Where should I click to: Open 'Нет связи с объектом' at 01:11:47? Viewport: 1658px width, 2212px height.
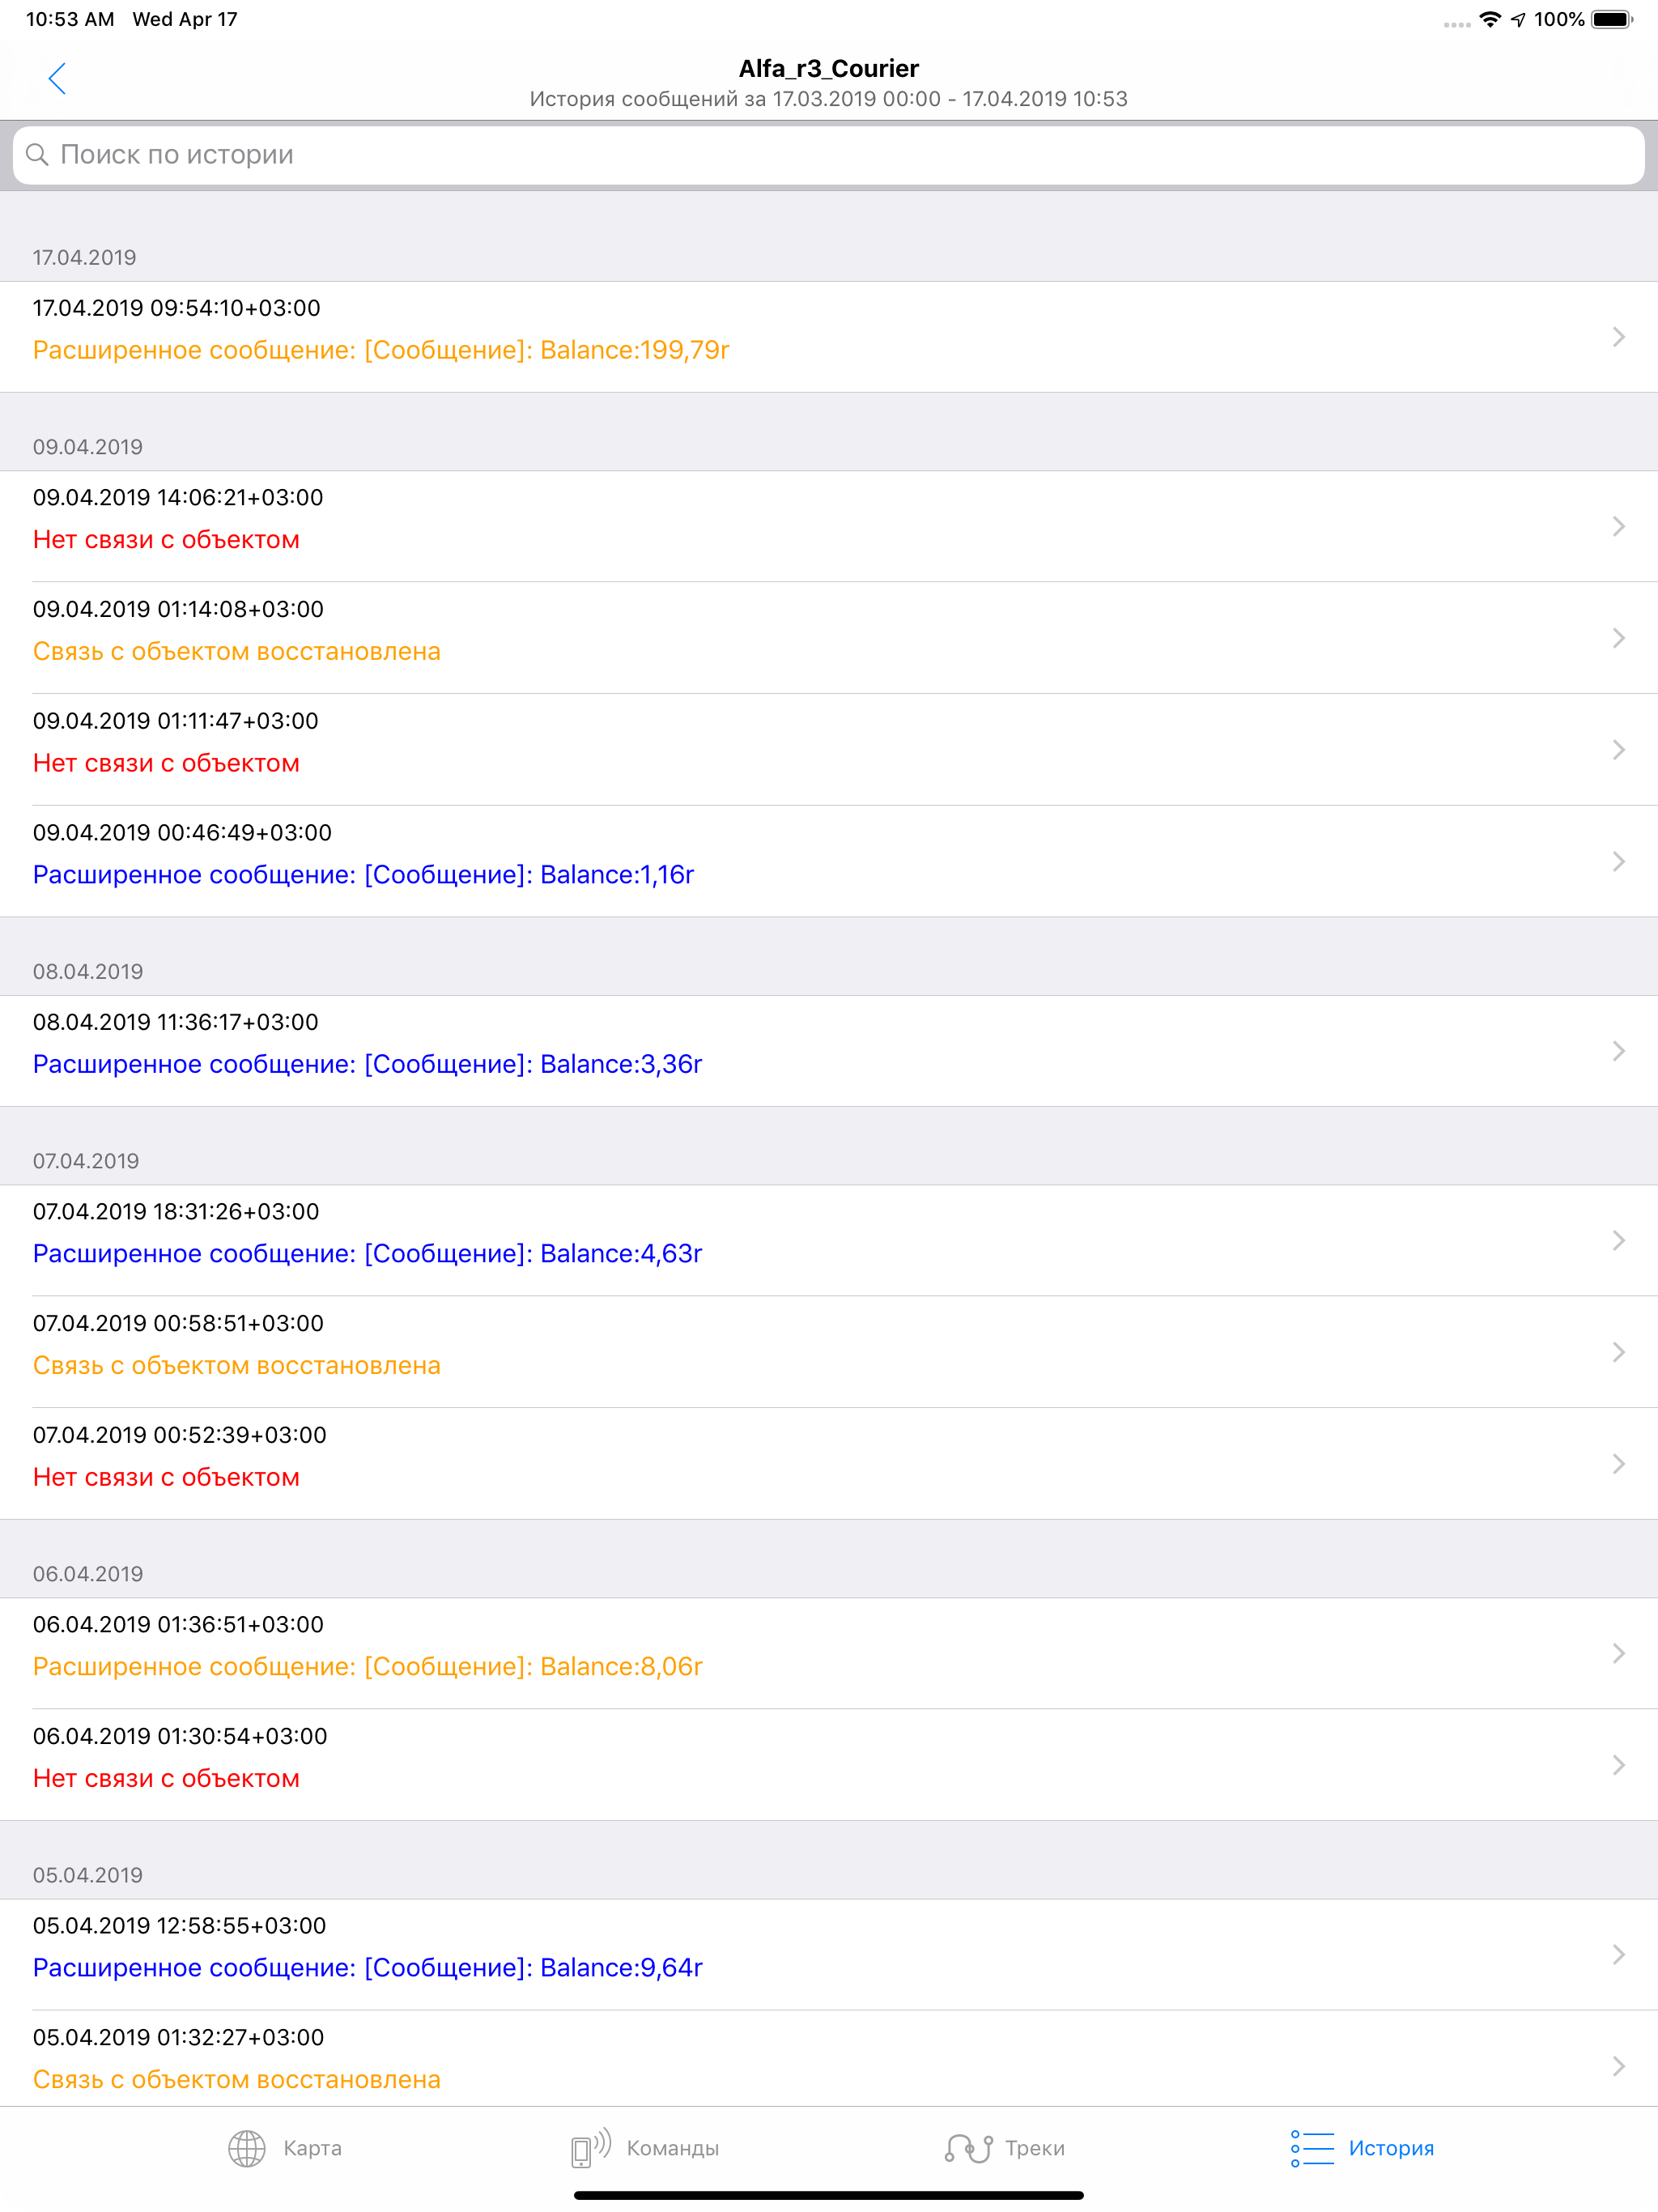tap(166, 763)
